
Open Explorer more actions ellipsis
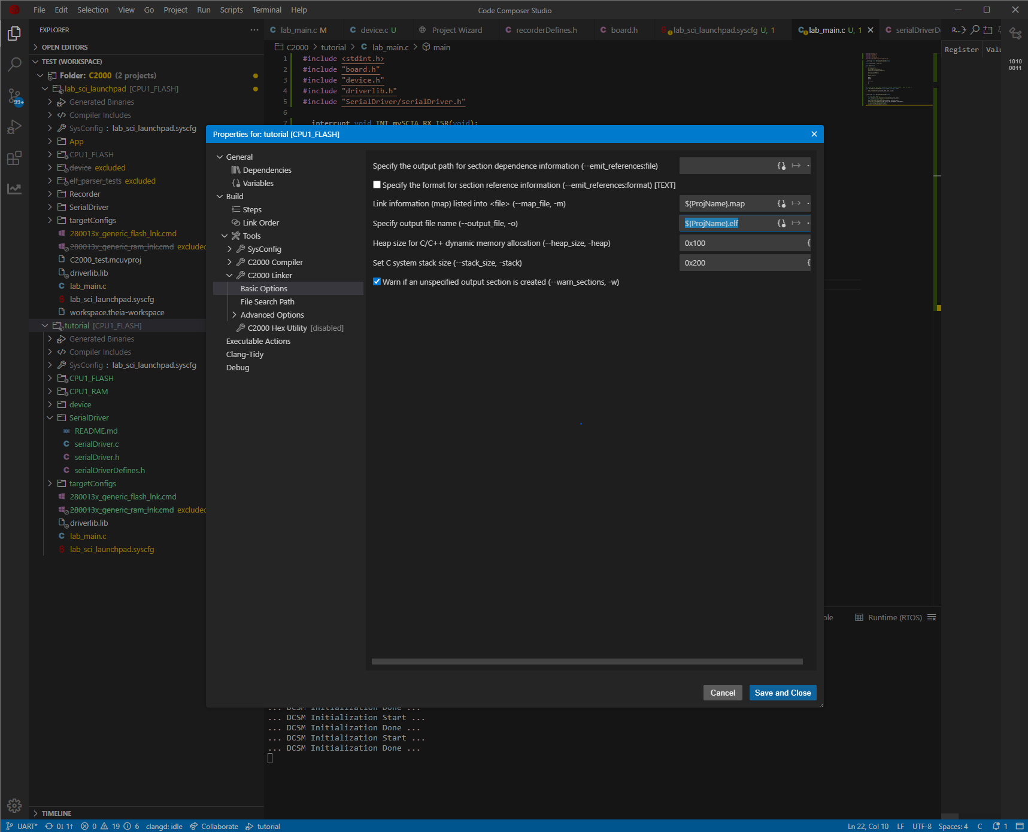point(254,30)
